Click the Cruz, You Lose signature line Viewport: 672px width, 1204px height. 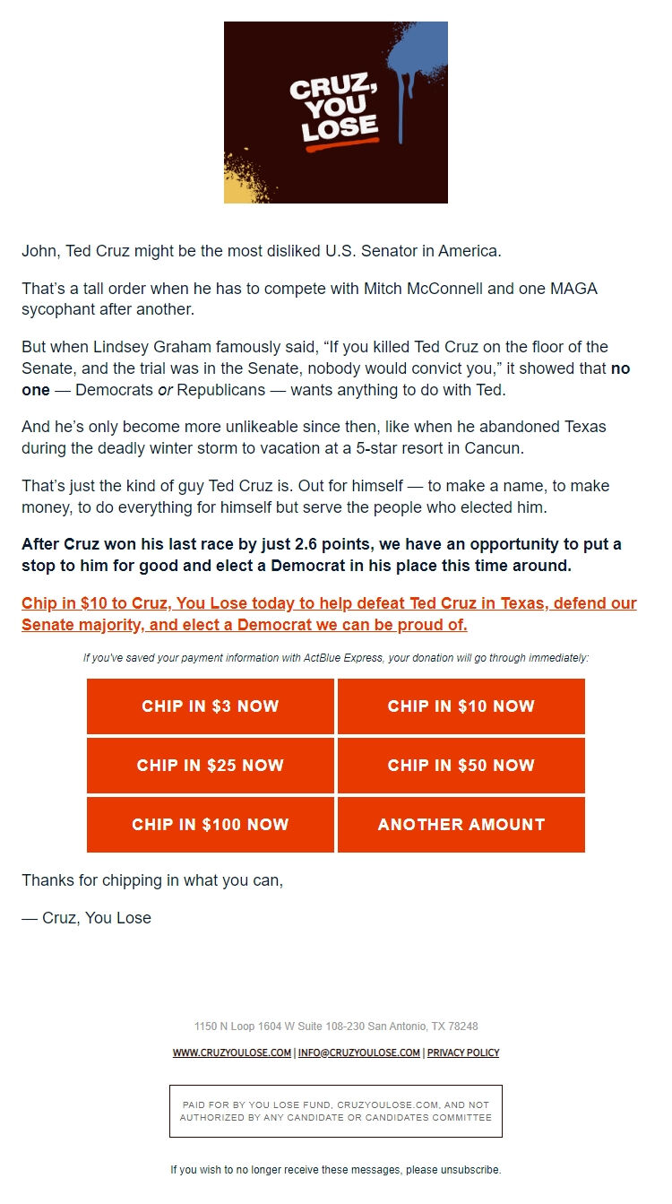tap(86, 917)
